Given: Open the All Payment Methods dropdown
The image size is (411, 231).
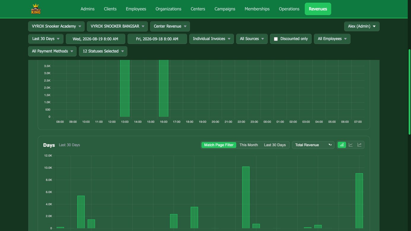Looking at the screenshot, I should pyautogui.click(x=52, y=51).
